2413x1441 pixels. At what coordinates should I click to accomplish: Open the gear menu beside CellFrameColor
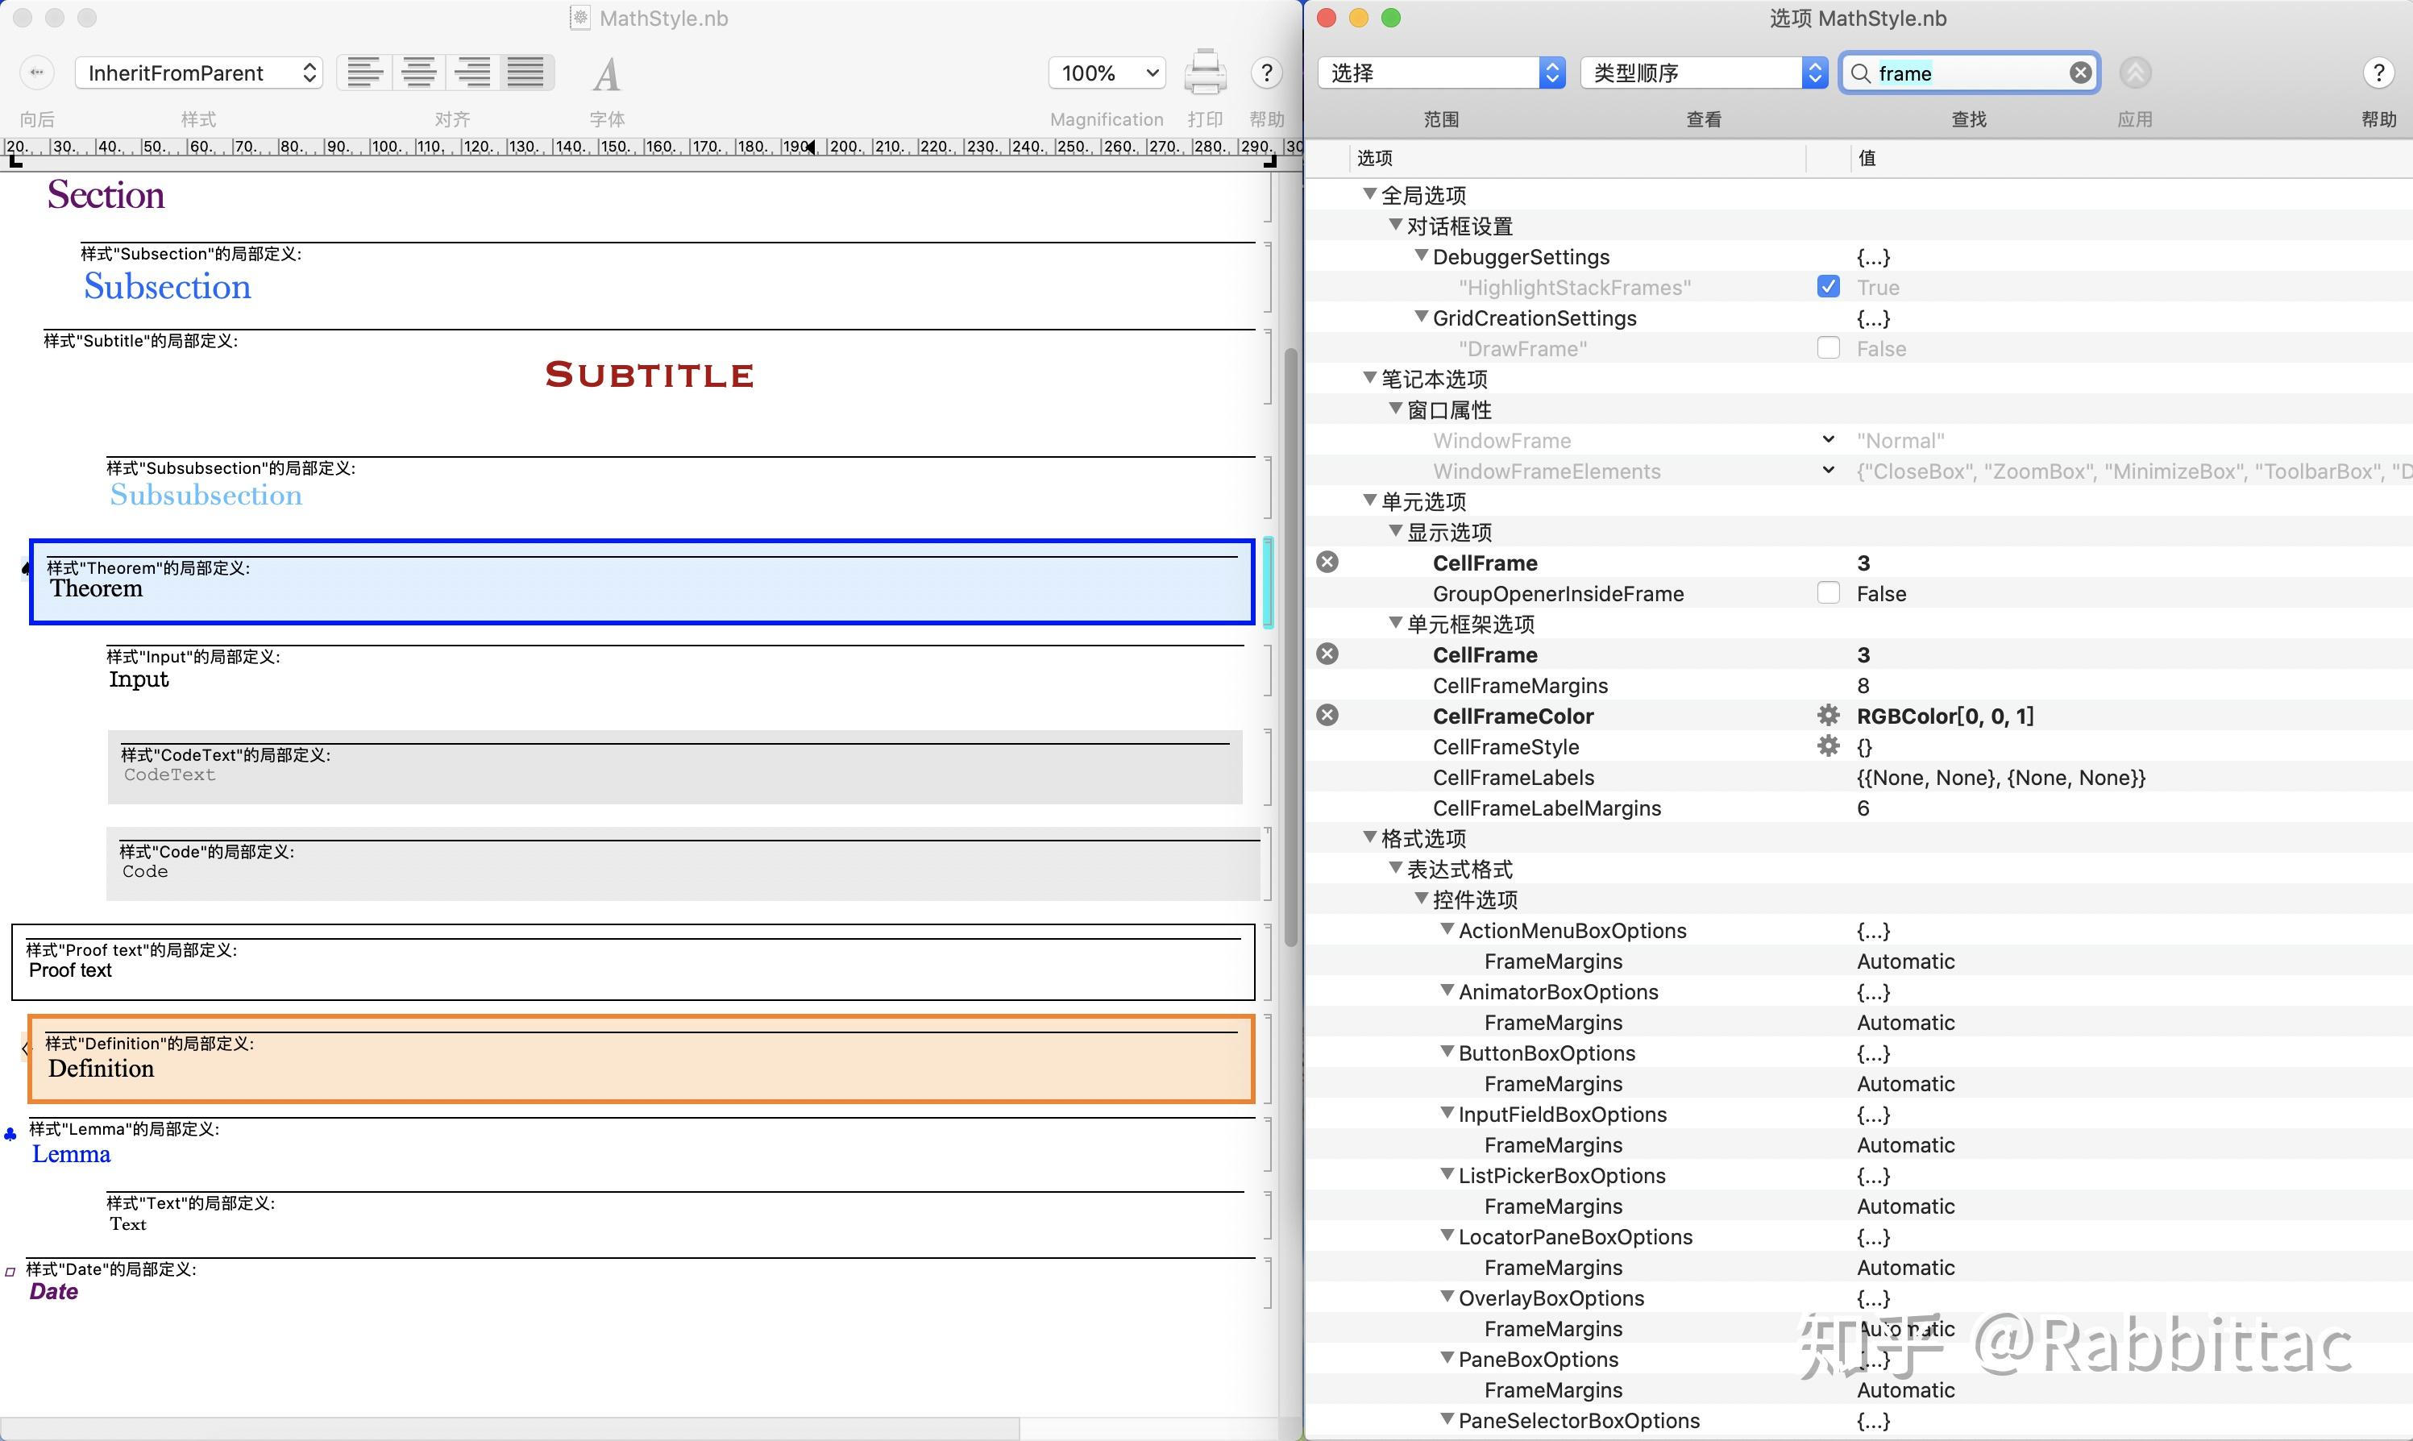tap(1829, 716)
